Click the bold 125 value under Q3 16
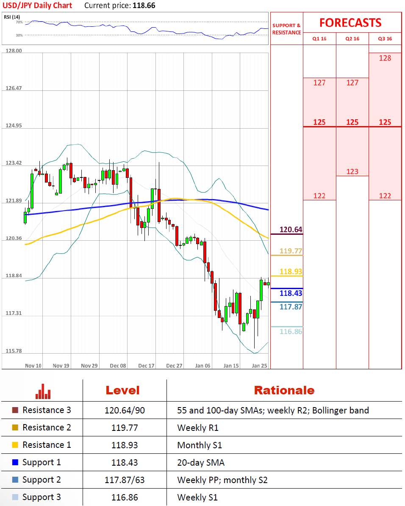 coord(385,122)
